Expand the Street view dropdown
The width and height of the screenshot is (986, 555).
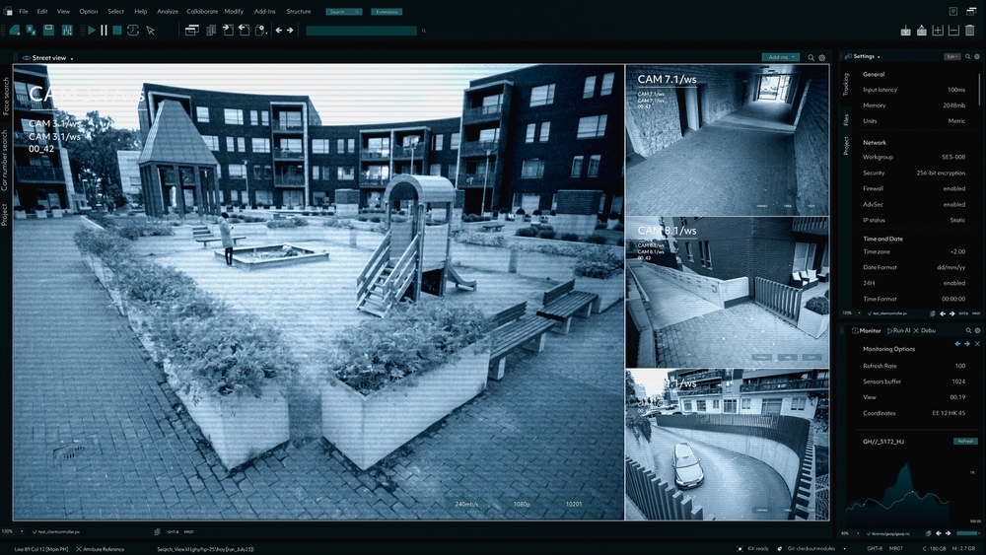(x=72, y=58)
